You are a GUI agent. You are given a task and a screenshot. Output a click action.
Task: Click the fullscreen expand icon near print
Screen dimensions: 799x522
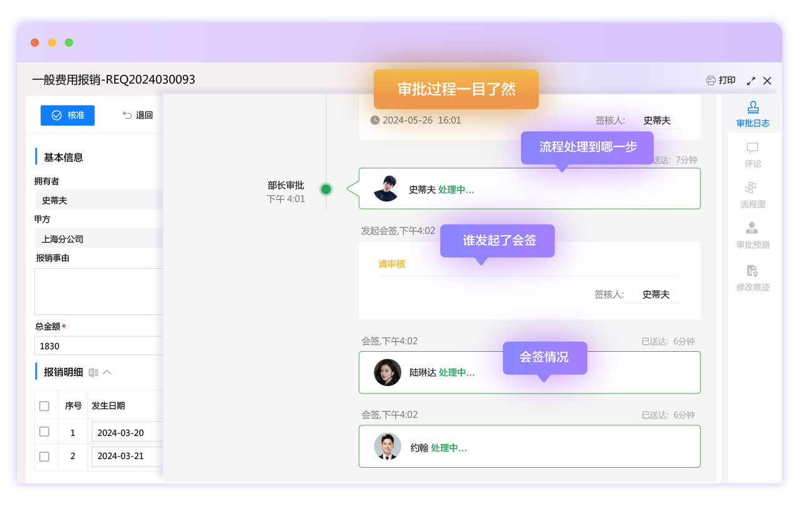(x=751, y=80)
